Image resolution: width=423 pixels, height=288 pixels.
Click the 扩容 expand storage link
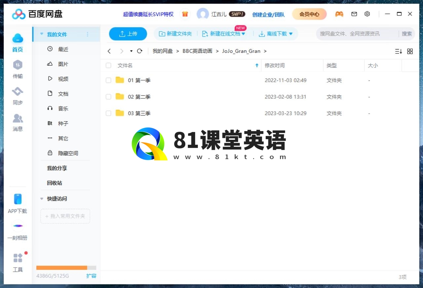pos(91,276)
